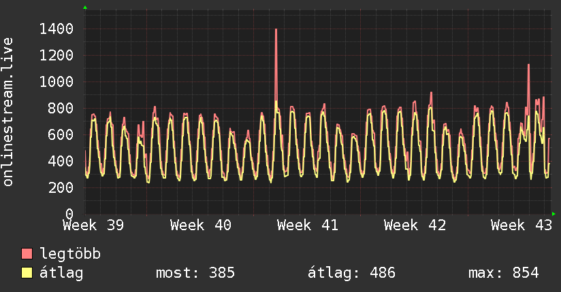Click the 200 y-axis value

tap(61, 187)
